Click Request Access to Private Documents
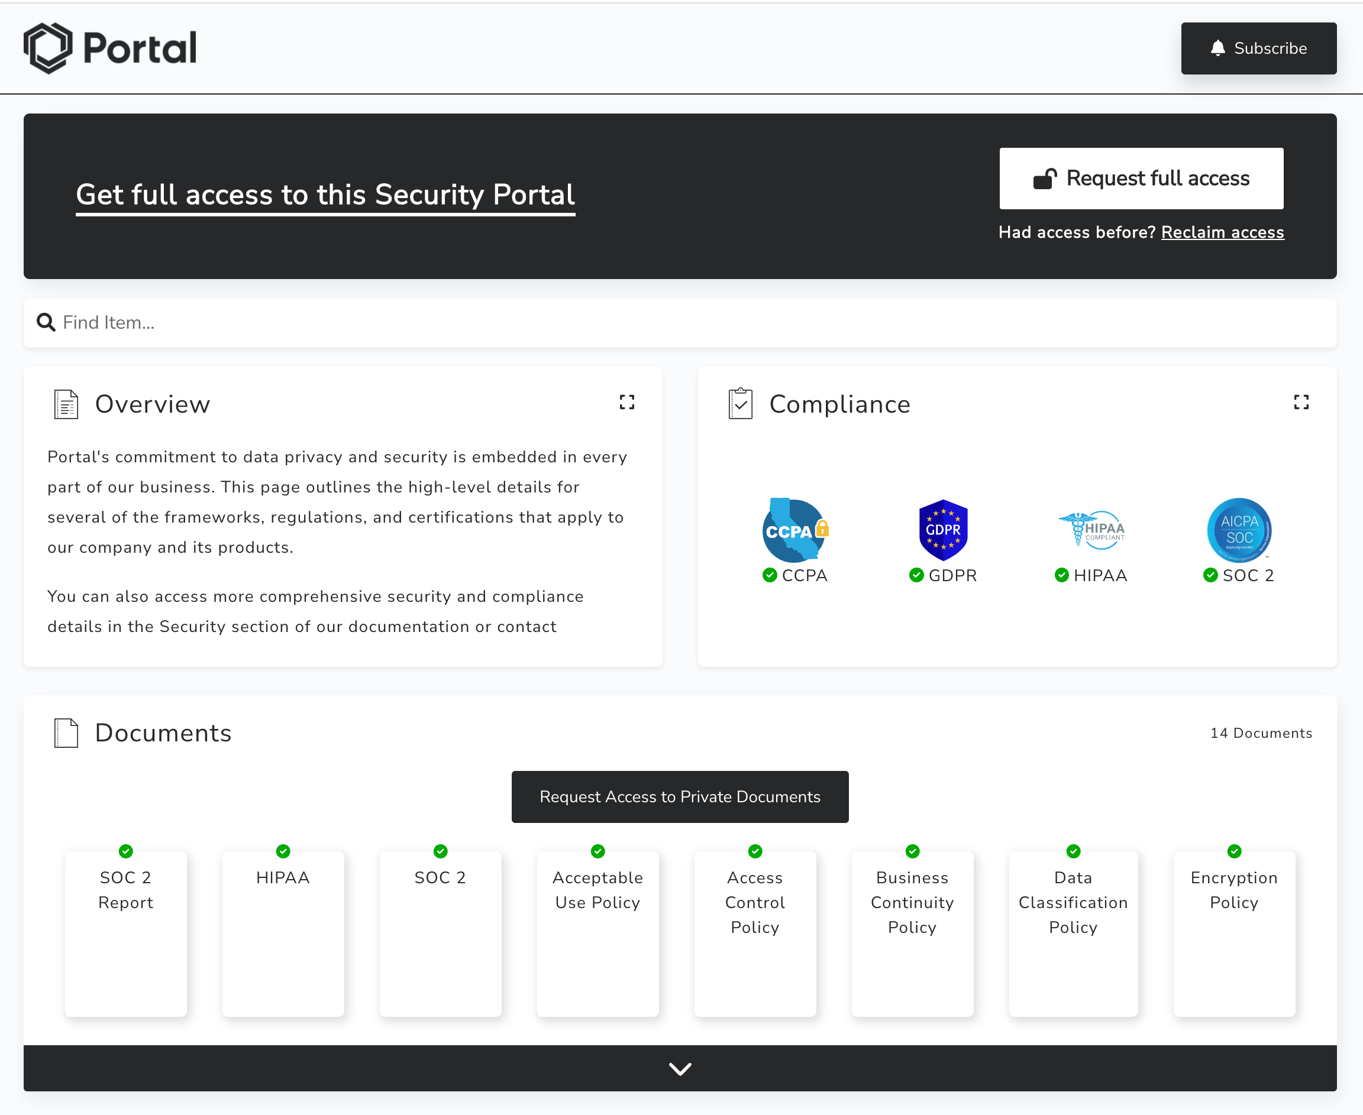Screen dimensions: 1363x1115 click(x=680, y=796)
